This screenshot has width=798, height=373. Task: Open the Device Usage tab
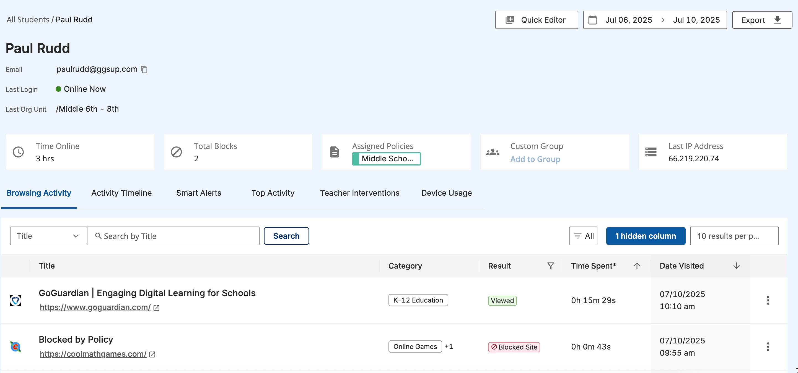446,193
